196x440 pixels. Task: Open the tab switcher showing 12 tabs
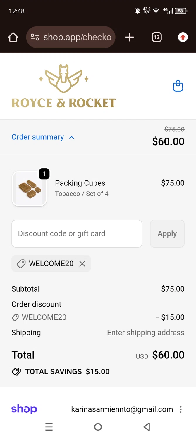pos(157,37)
